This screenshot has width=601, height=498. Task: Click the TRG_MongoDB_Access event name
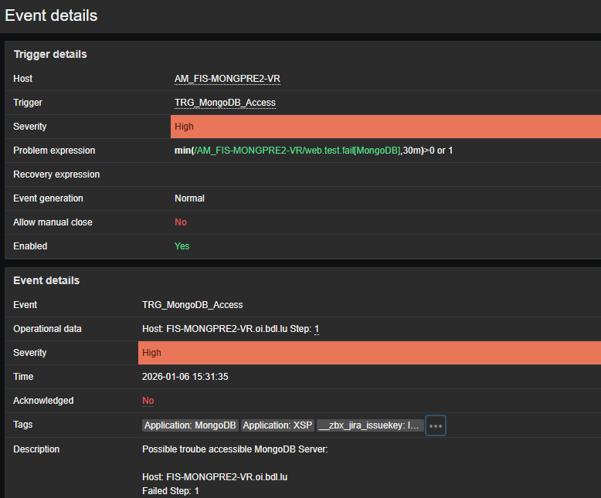(192, 305)
